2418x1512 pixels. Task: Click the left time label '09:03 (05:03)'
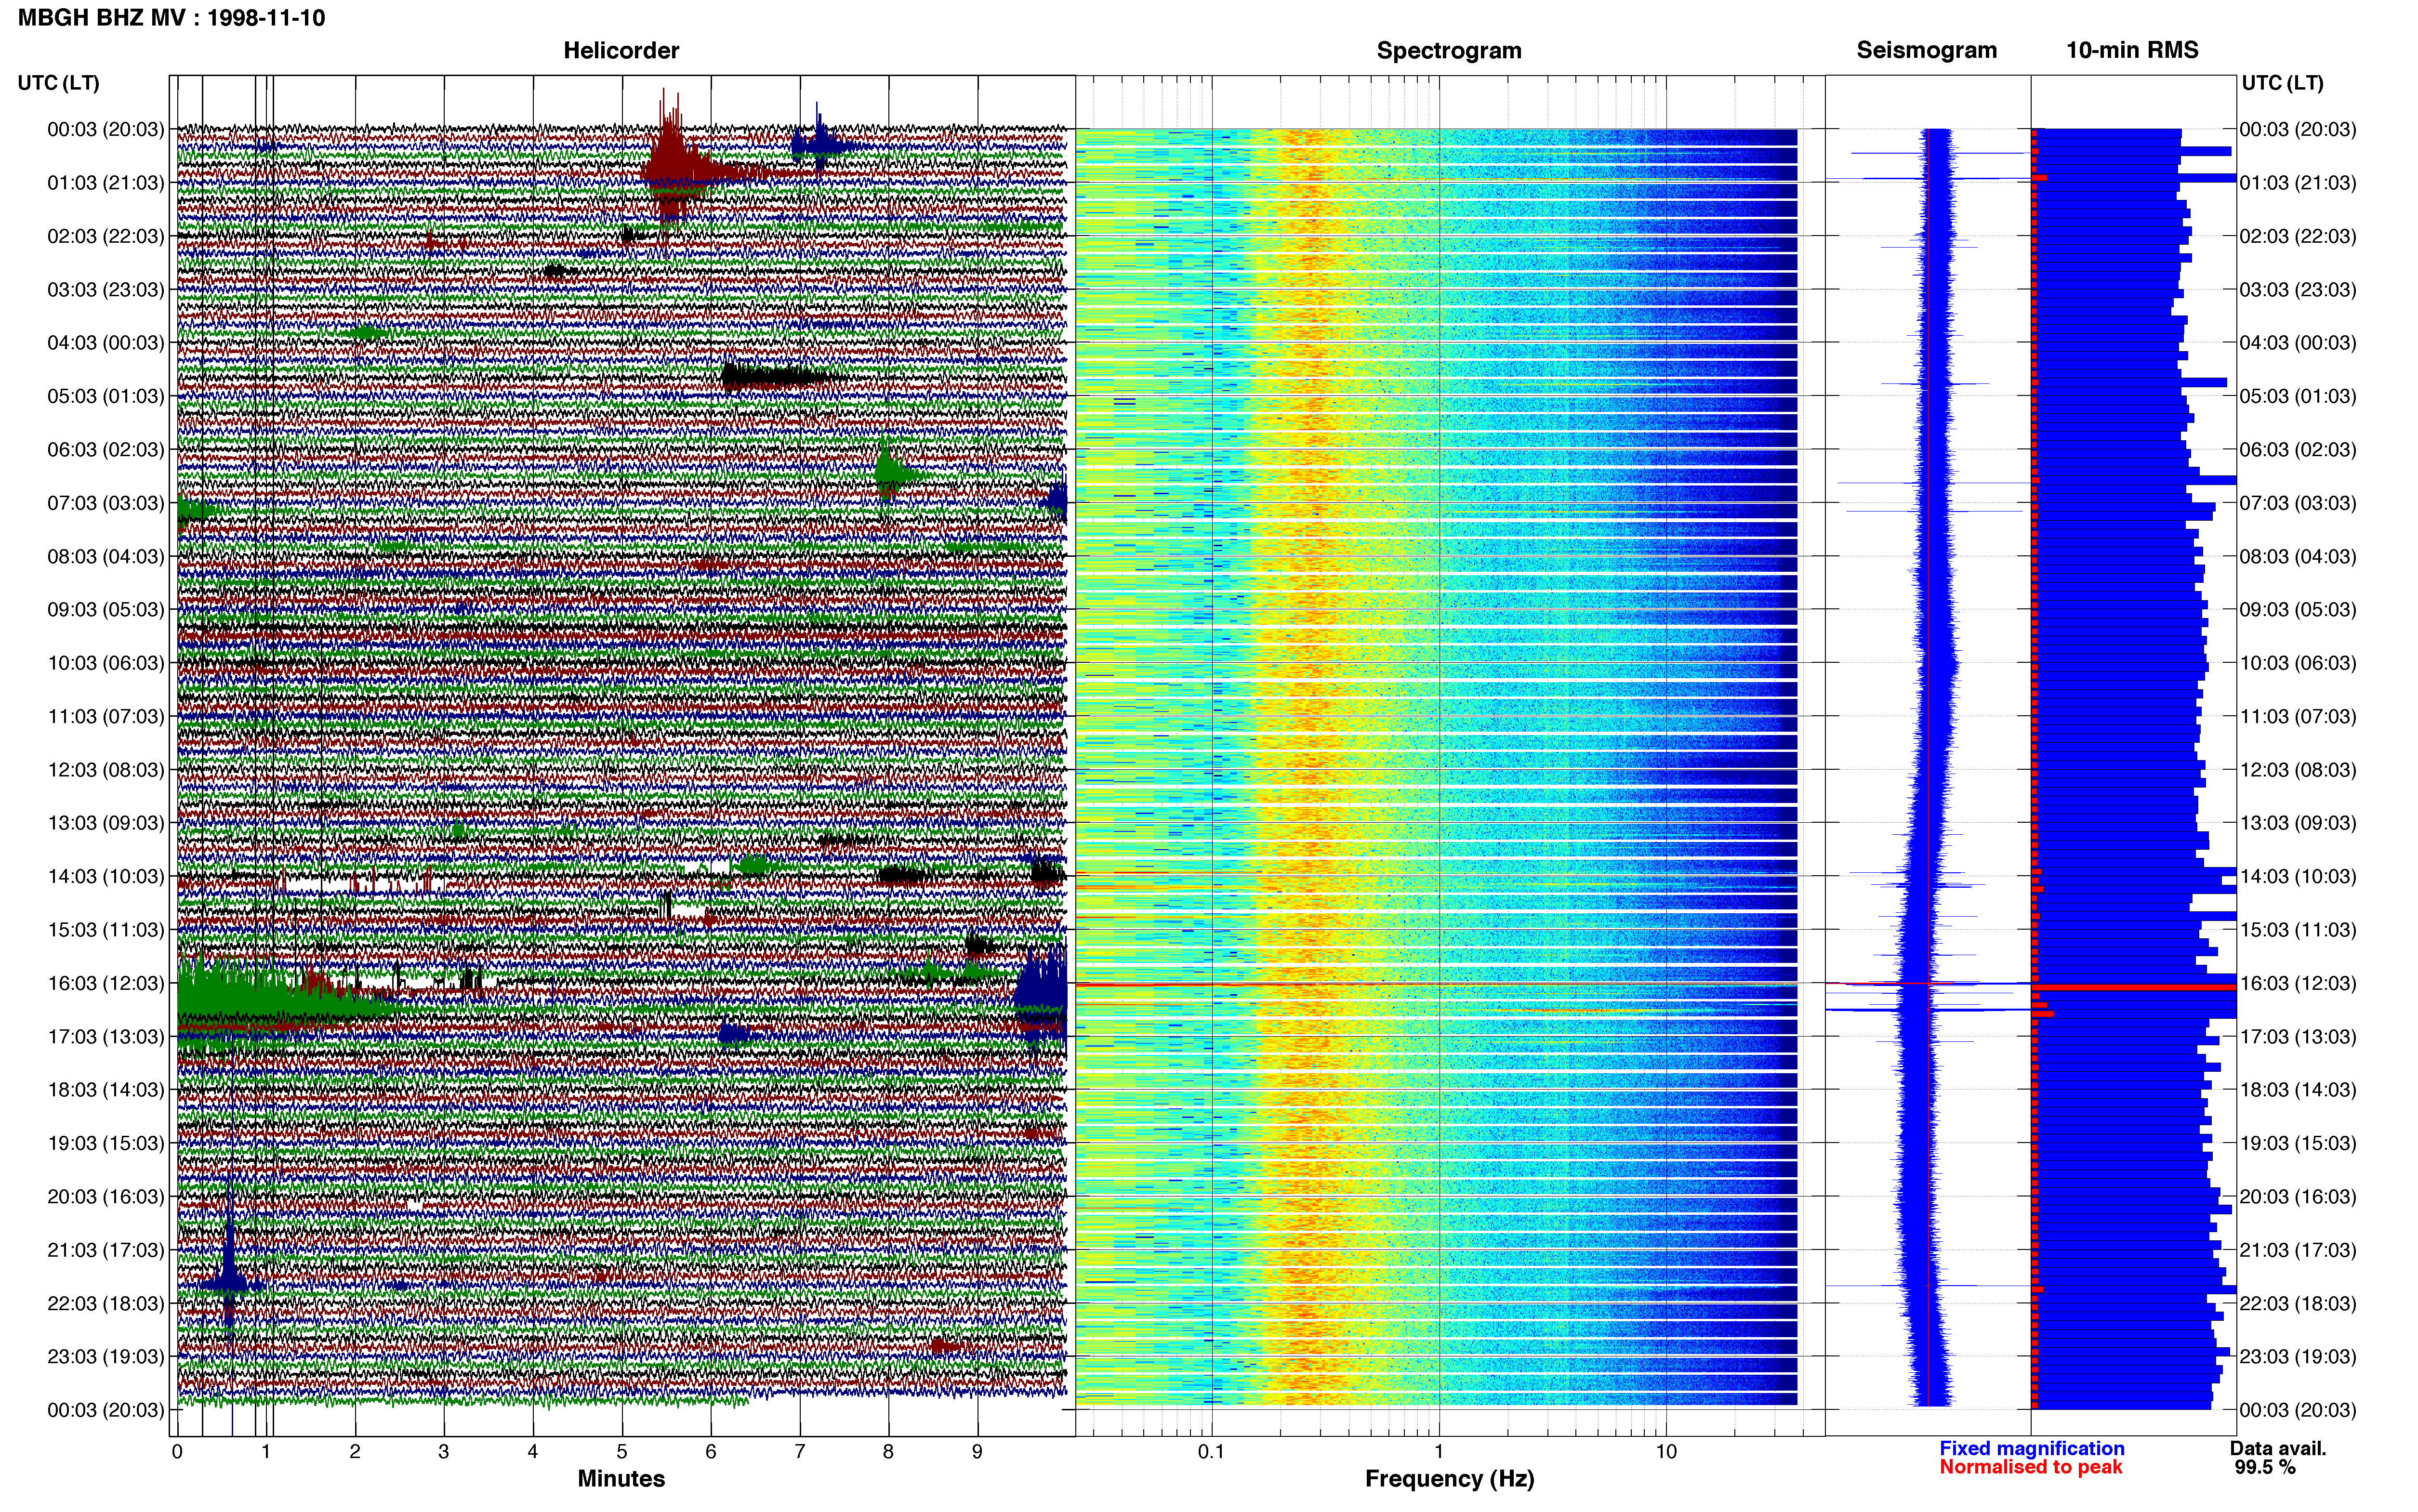click(106, 610)
